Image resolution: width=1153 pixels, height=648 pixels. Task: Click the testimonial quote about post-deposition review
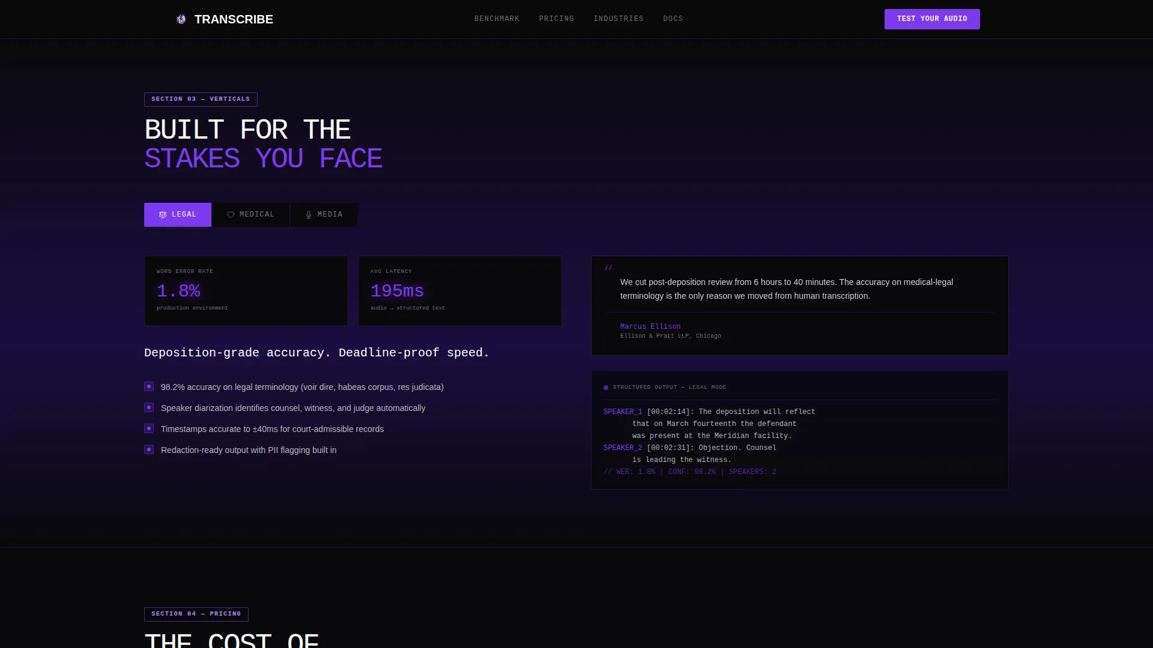[787, 289]
